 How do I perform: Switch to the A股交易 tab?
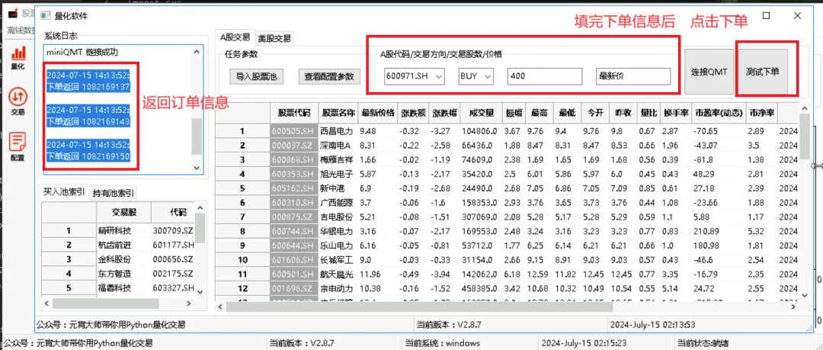pos(235,37)
